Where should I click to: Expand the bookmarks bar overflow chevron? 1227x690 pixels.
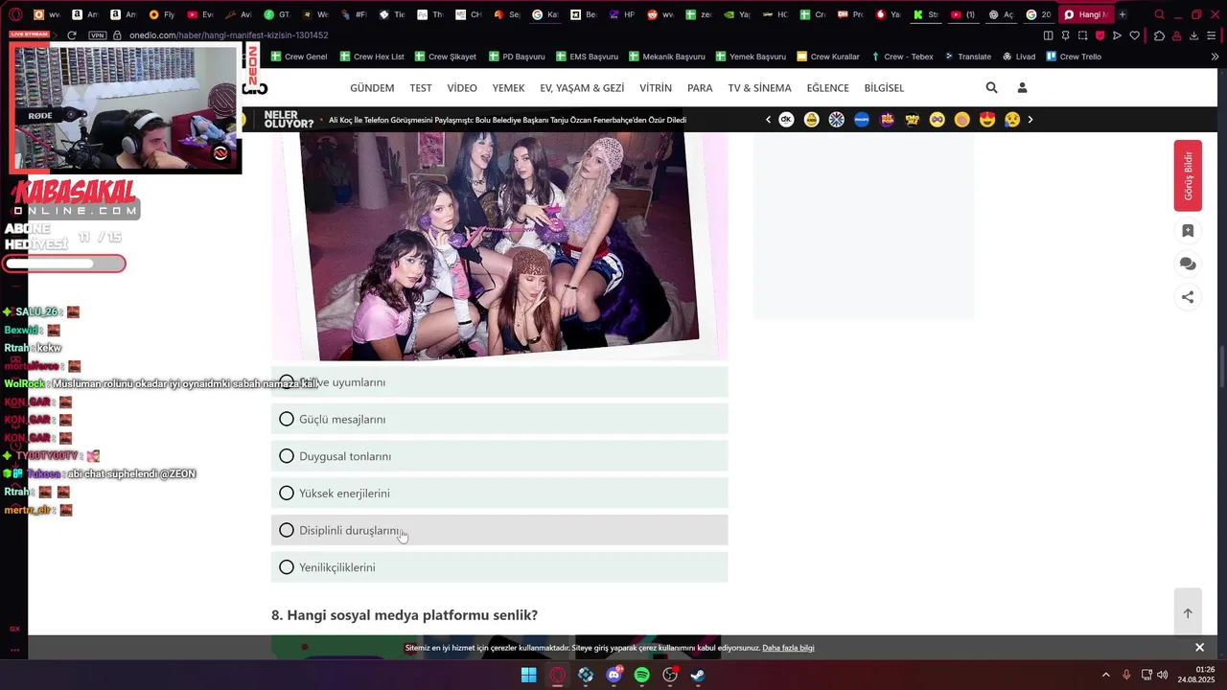[x=1215, y=57]
